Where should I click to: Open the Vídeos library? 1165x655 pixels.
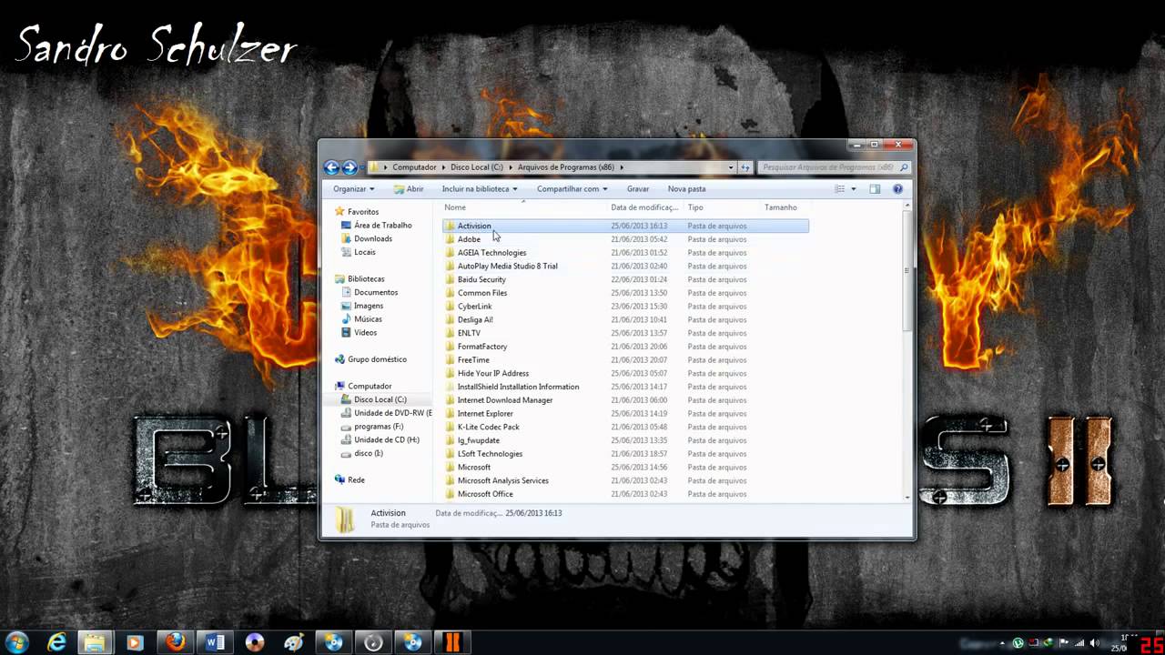(x=365, y=333)
